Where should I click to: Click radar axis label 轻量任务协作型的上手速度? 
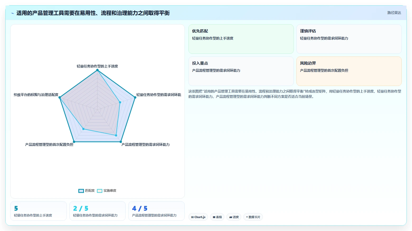97,66
